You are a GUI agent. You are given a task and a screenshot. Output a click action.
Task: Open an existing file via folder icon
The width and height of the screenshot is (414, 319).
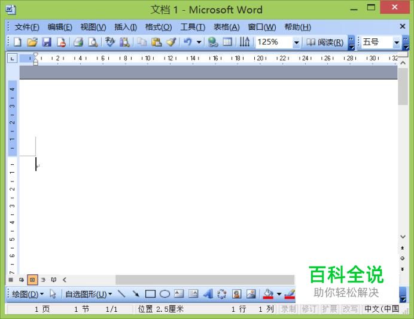pyautogui.click(x=32, y=42)
